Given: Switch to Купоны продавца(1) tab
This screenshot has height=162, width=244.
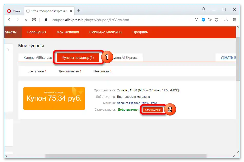Looking at the screenshot, I should (x=78, y=58).
